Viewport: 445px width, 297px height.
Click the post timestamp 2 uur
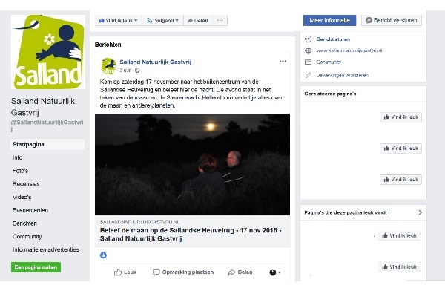tap(125, 71)
